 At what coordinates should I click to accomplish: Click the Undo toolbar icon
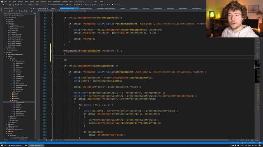coord(21,5)
